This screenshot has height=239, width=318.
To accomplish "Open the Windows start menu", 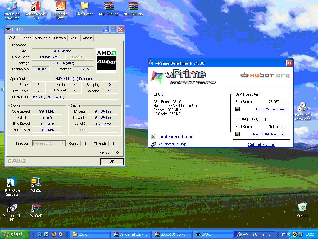I will coord(14,234).
